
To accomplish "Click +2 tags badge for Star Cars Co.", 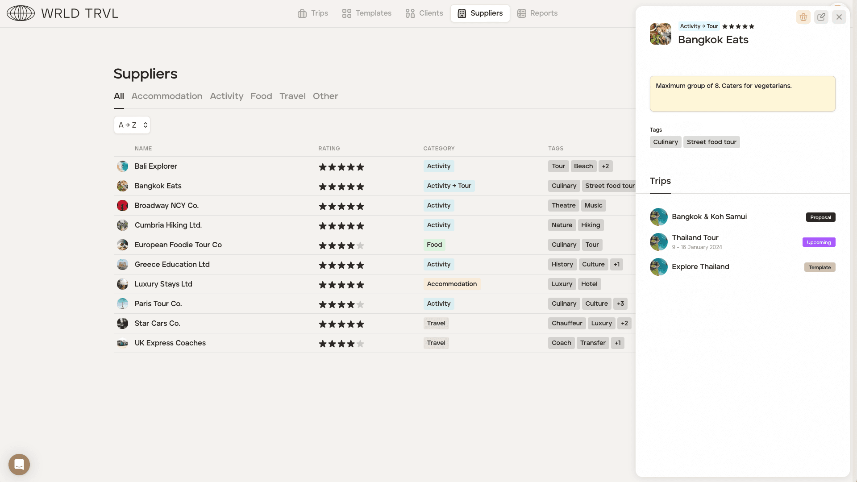I will [624, 324].
